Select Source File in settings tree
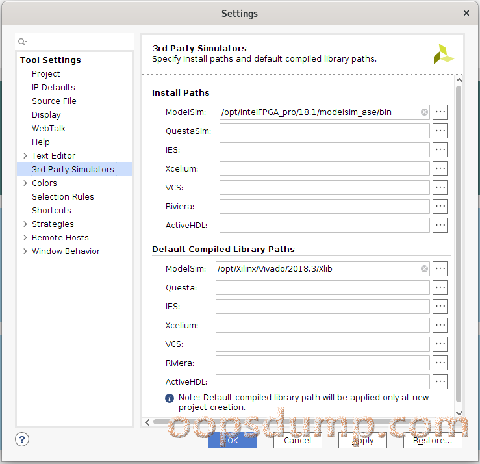The width and height of the screenshot is (480, 464). (x=54, y=101)
